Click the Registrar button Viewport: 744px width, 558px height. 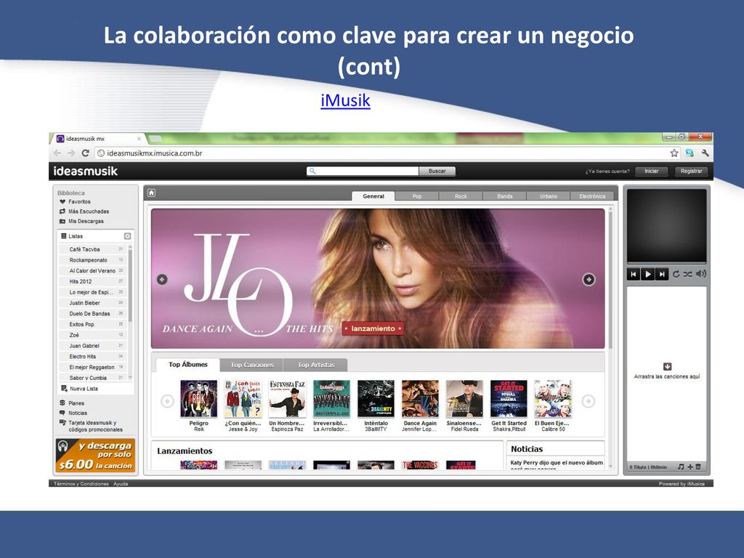[x=692, y=171]
